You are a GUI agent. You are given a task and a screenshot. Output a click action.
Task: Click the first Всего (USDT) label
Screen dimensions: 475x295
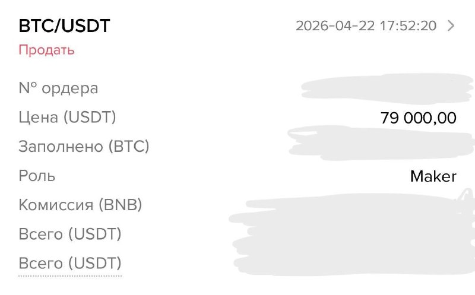click(70, 234)
